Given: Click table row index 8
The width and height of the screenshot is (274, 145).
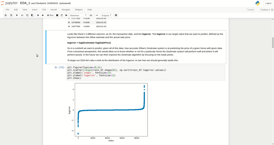Looking at the screenshot, I should coord(69,22).
